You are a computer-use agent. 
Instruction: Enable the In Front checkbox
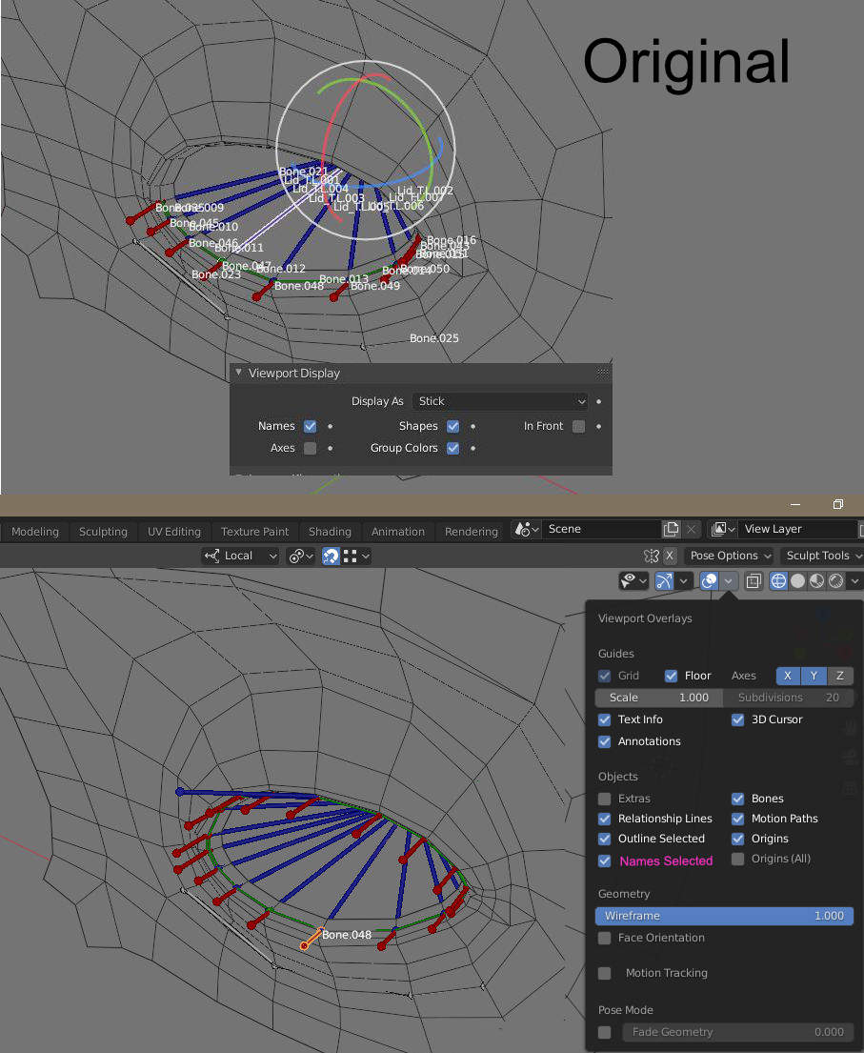pos(578,426)
